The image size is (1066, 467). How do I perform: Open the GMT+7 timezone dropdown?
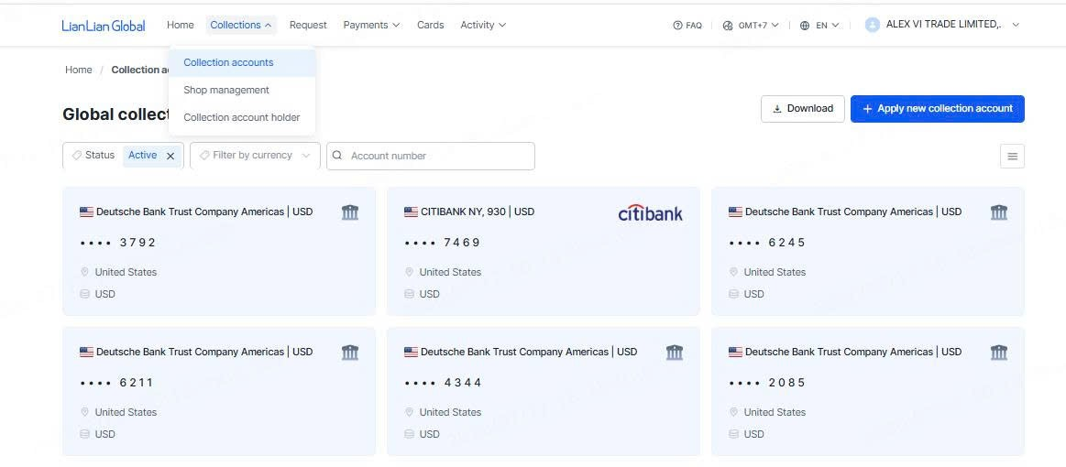[751, 25]
